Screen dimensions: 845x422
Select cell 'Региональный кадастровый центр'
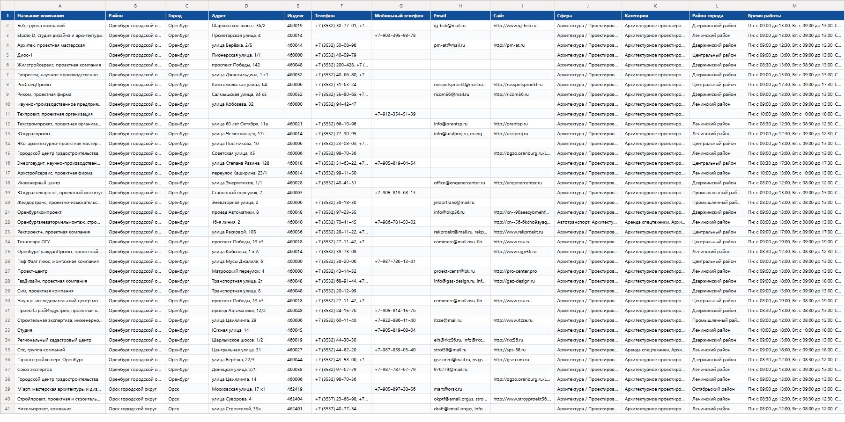pos(60,340)
